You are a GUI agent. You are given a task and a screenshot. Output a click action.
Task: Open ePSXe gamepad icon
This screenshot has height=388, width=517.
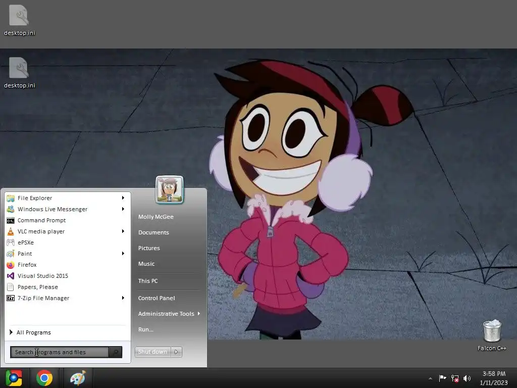click(11, 243)
